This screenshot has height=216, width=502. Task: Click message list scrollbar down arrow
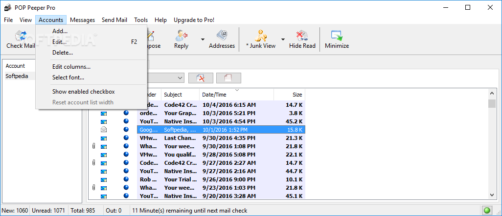pyautogui.click(x=492, y=195)
